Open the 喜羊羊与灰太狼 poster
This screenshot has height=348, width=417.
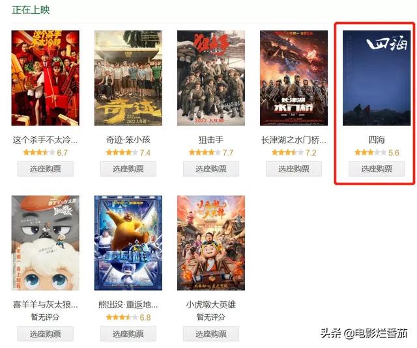pos(45,243)
